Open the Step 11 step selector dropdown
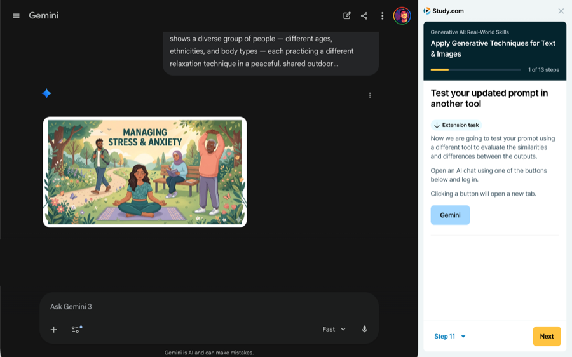 [449, 336]
